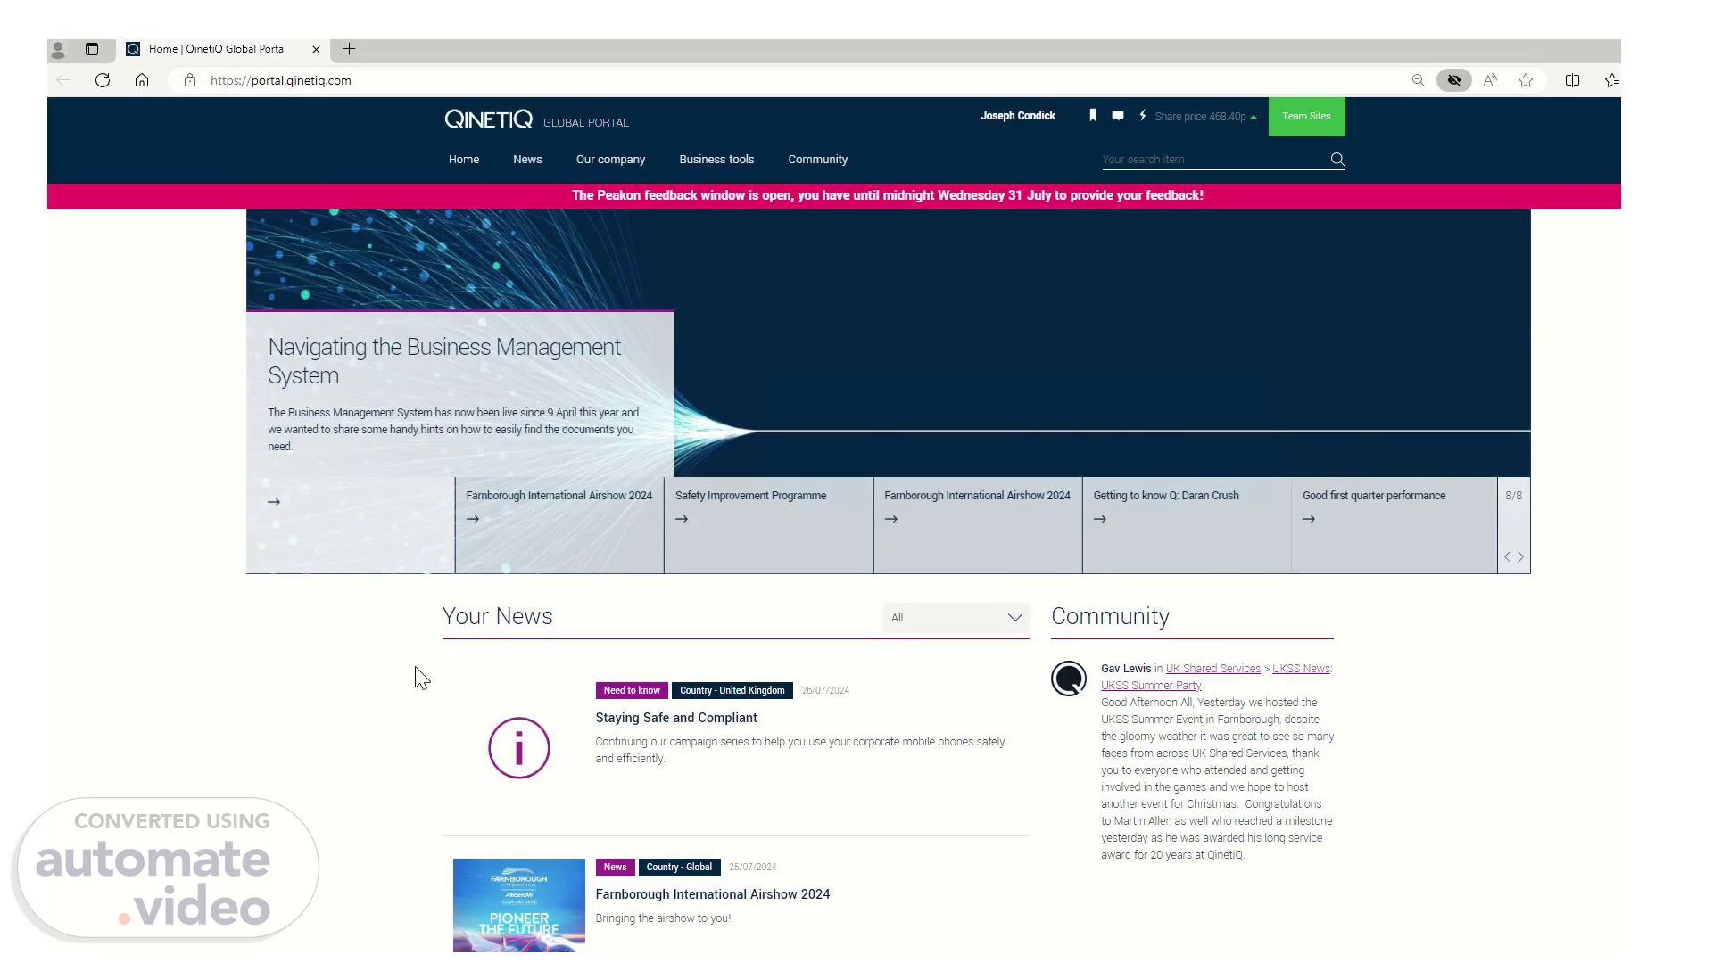Start the Read aloud feature
The image size is (1713, 963).
(x=1490, y=80)
